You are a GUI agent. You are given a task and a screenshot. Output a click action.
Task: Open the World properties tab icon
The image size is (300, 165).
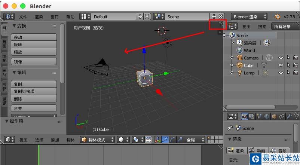[x=267, y=116]
